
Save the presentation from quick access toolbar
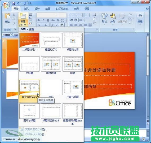point(14,3)
